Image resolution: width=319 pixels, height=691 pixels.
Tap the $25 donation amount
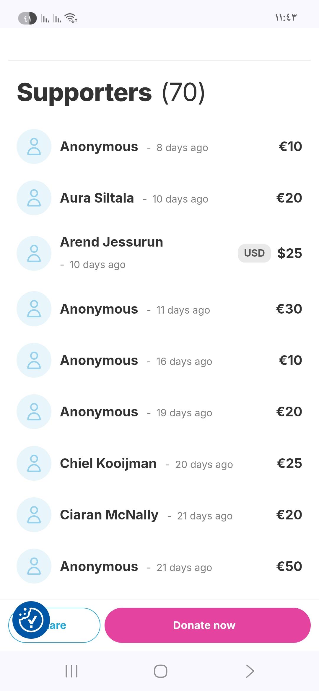(290, 253)
